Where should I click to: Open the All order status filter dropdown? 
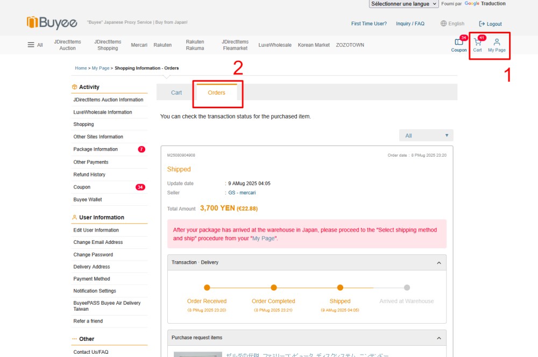(426, 136)
